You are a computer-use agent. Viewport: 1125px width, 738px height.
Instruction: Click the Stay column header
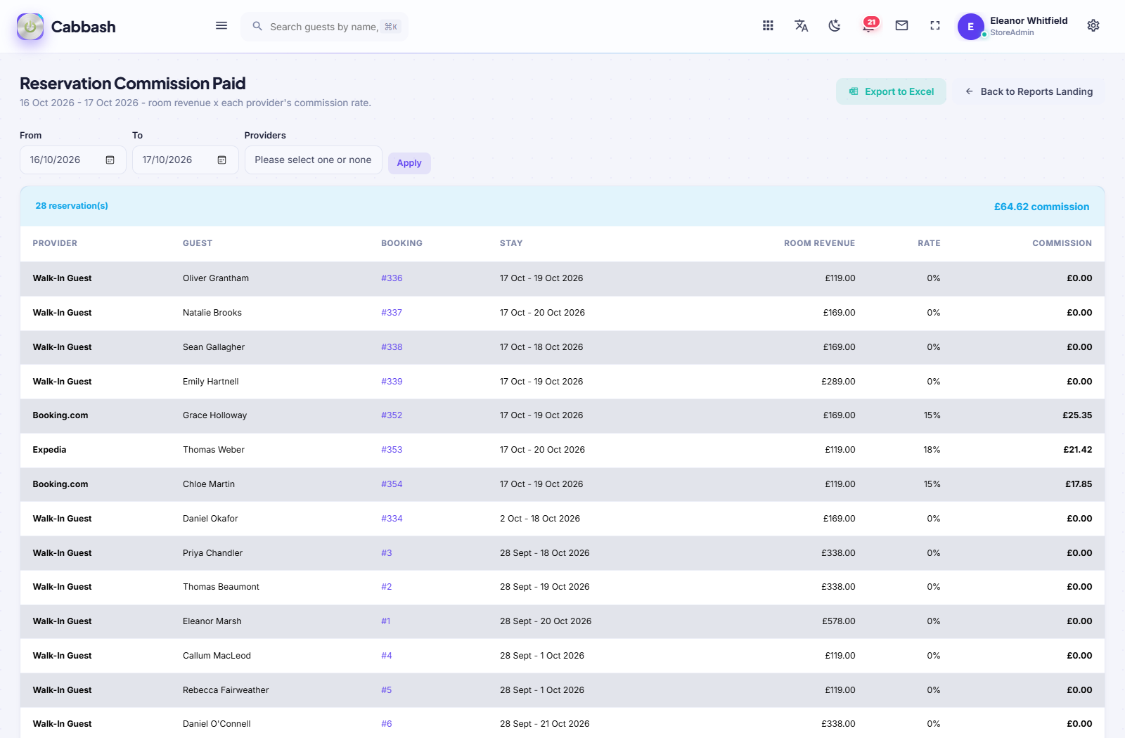coord(511,243)
